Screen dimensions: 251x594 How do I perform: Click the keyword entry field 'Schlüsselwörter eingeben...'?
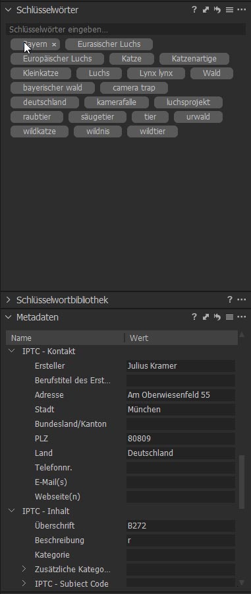(126, 29)
